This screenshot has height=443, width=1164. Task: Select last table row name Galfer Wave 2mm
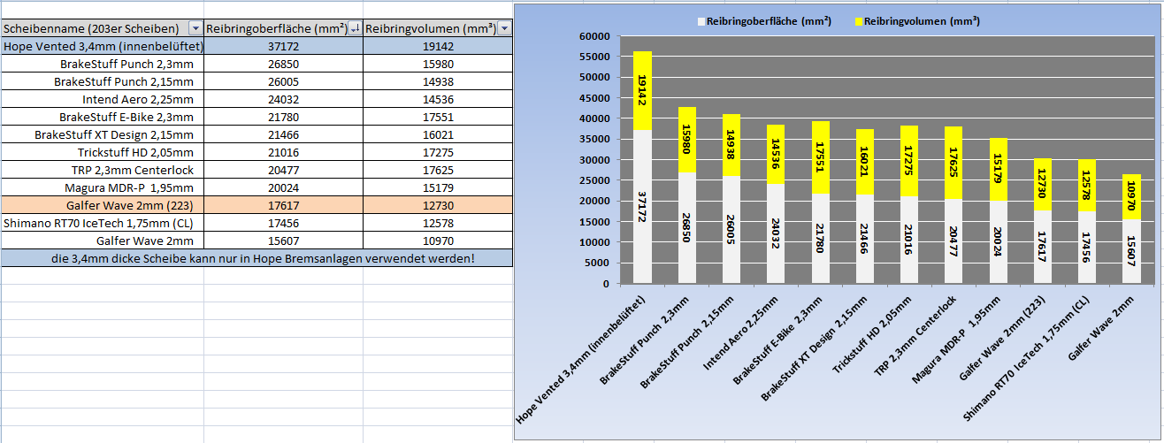(103, 241)
